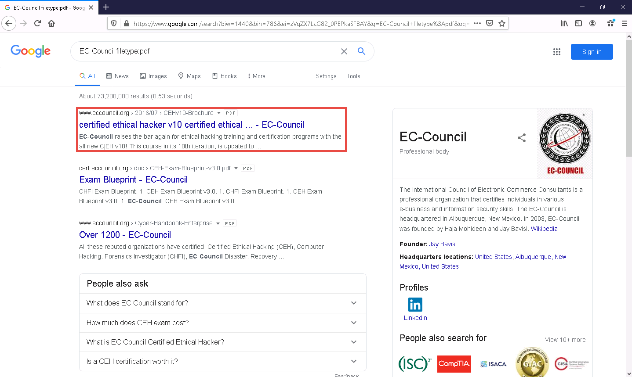Share the EC-Council knowledge panel

pos(522,138)
